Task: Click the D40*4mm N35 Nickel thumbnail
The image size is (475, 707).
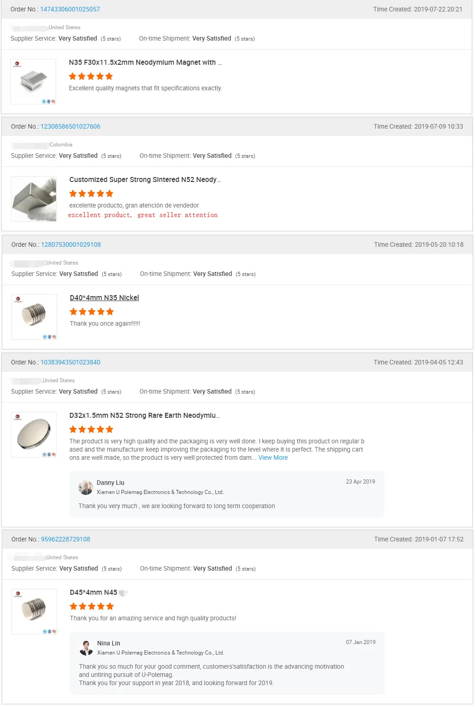Action: [34, 317]
